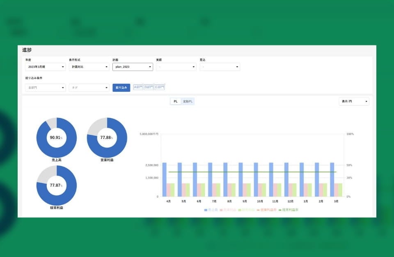This screenshot has width=394, height=257.
Task: Open the 表示形式 dropdown showing 計画対比
Action: [x=89, y=67]
